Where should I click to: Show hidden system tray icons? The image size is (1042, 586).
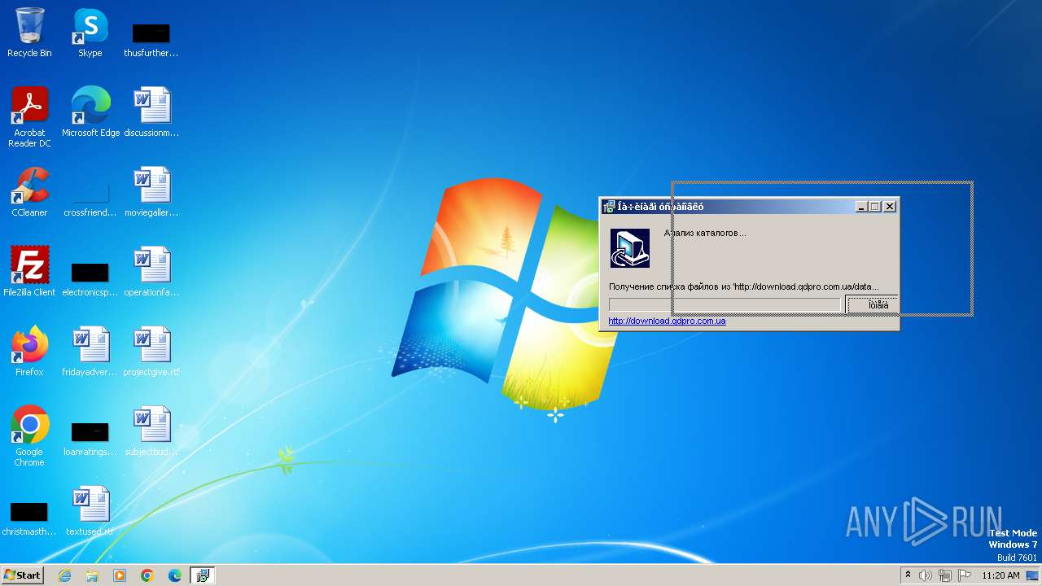coord(908,575)
